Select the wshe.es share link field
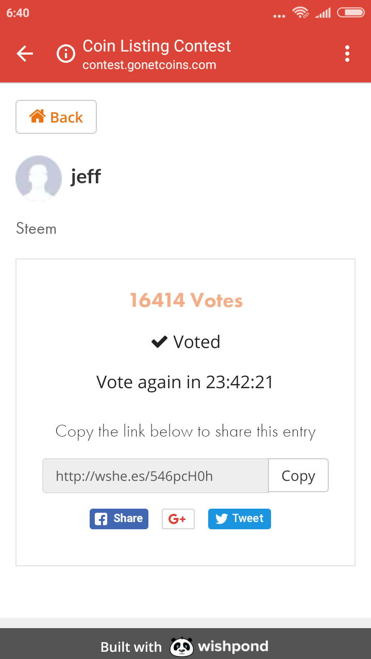This screenshot has height=659, width=371. click(156, 476)
